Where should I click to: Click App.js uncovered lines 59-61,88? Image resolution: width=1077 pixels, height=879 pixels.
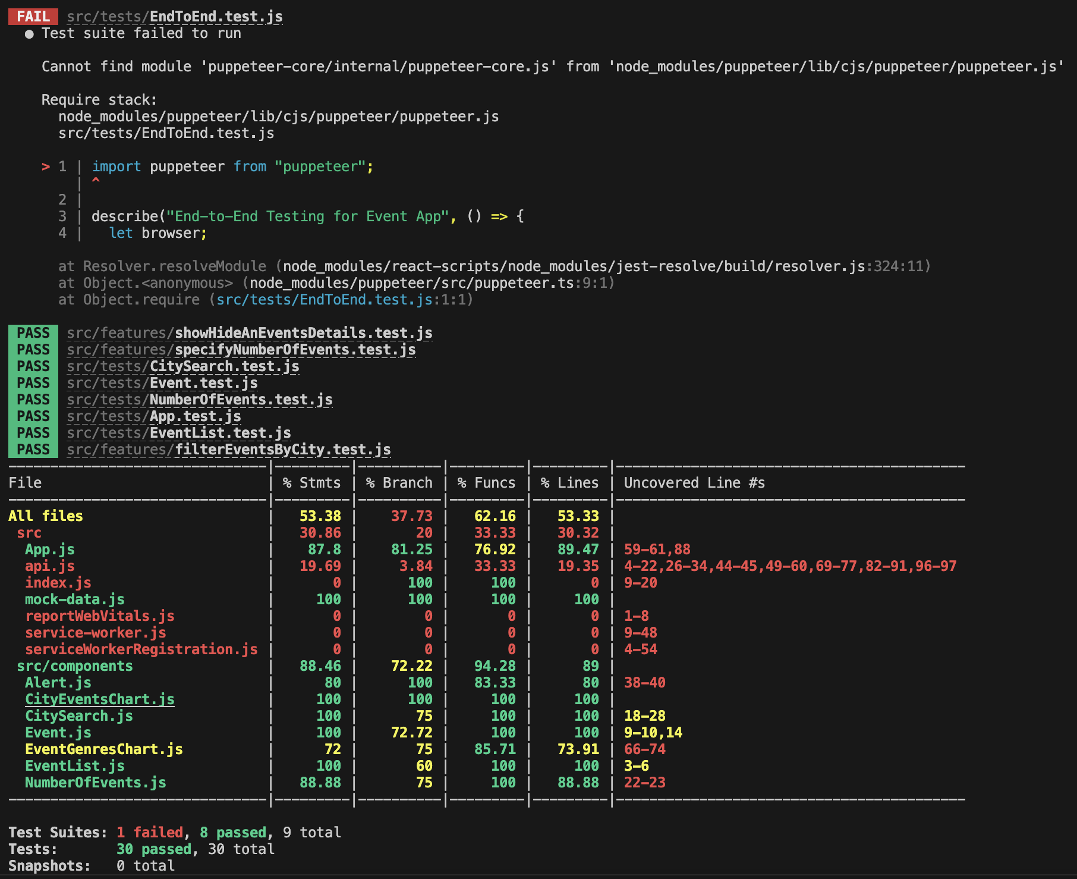click(x=657, y=550)
